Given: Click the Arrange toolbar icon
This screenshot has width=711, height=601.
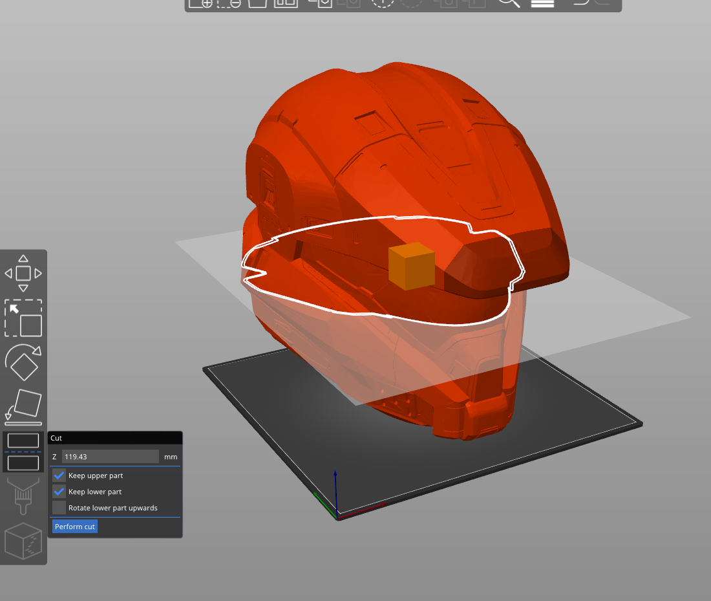Looking at the screenshot, I should coord(286,3).
